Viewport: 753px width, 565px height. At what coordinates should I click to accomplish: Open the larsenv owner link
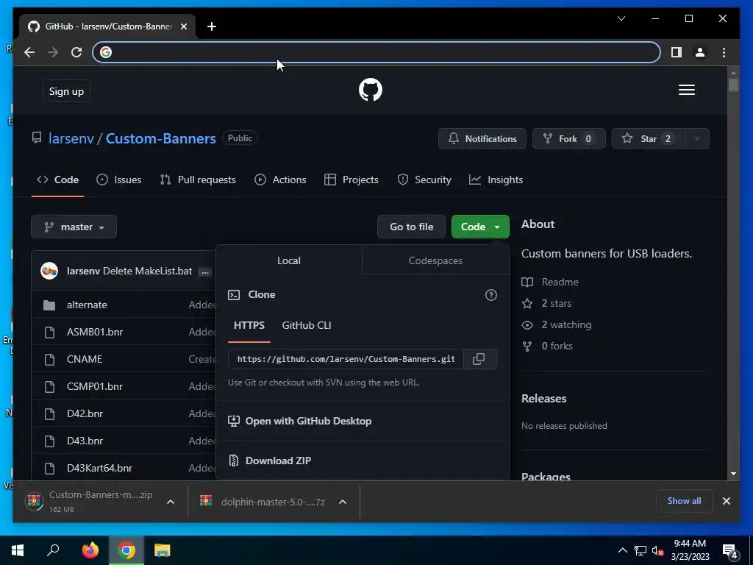click(x=71, y=138)
